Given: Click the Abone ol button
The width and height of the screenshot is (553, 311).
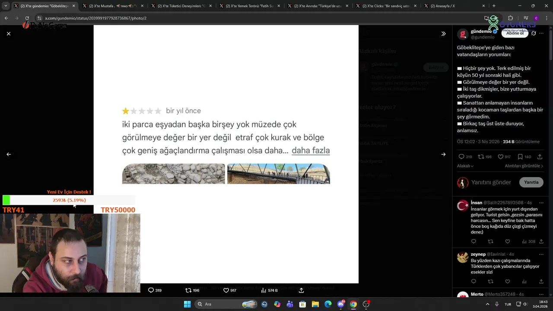Looking at the screenshot, I should (x=515, y=33).
